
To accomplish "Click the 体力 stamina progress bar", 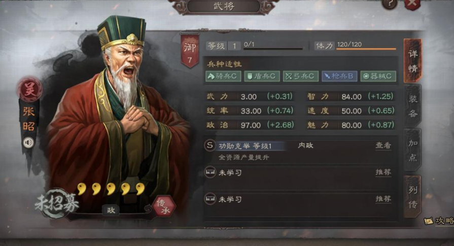I will click(x=366, y=49).
